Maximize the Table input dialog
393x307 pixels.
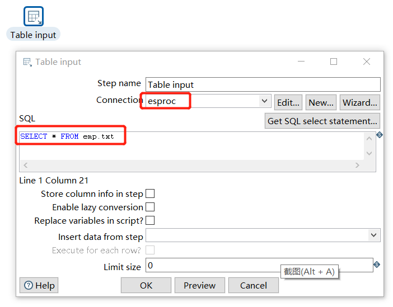334,62
